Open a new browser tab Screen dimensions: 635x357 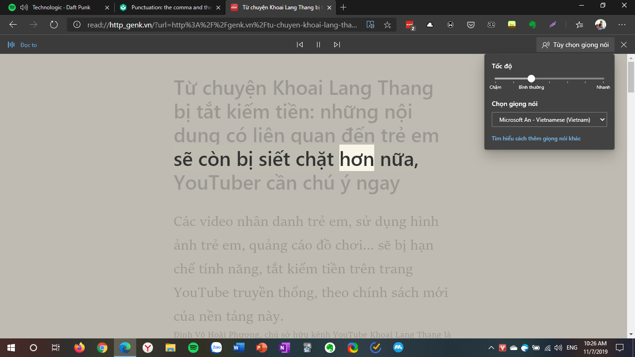click(344, 7)
